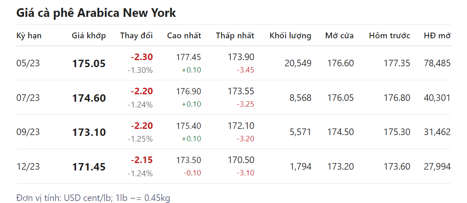This screenshot has width=467, height=203.
Task: Click the 07/23 contract term
Action: pos(28,98)
